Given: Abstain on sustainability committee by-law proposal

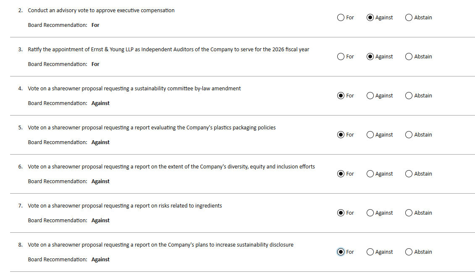Looking at the screenshot, I should coord(409,96).
